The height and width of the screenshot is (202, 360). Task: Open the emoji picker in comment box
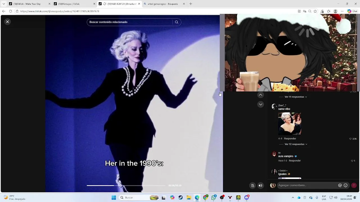(346, 185)
